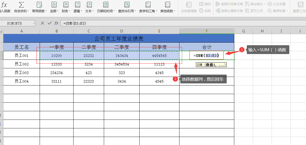Click the cell 员工004

[21, 81]
